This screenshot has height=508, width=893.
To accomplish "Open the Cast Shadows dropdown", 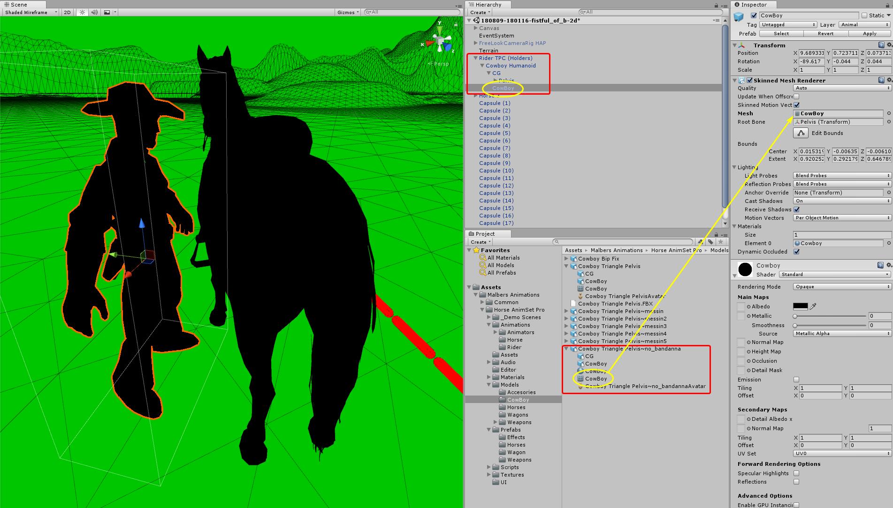I will click(841, 201).
